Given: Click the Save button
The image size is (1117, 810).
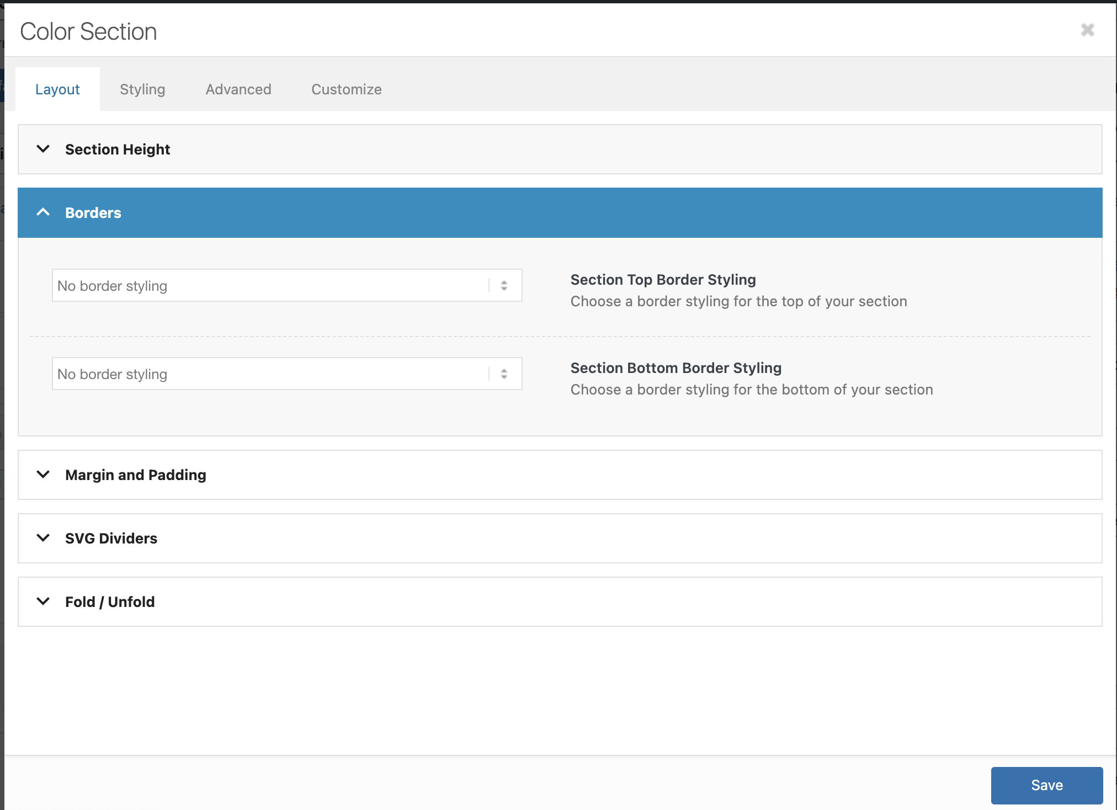Looking at the screenshot, I should (x=1046, y=785).
